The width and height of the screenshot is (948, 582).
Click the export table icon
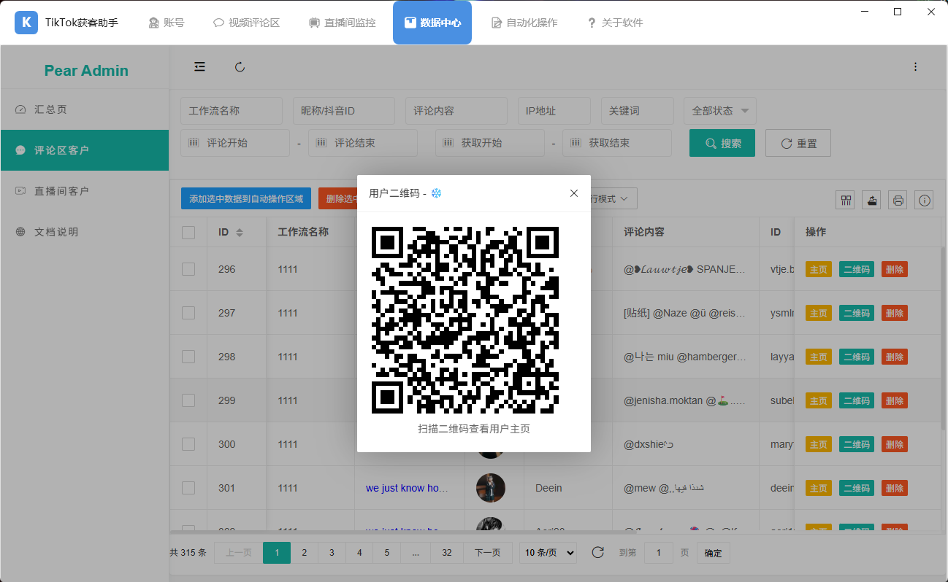[871, 200]
